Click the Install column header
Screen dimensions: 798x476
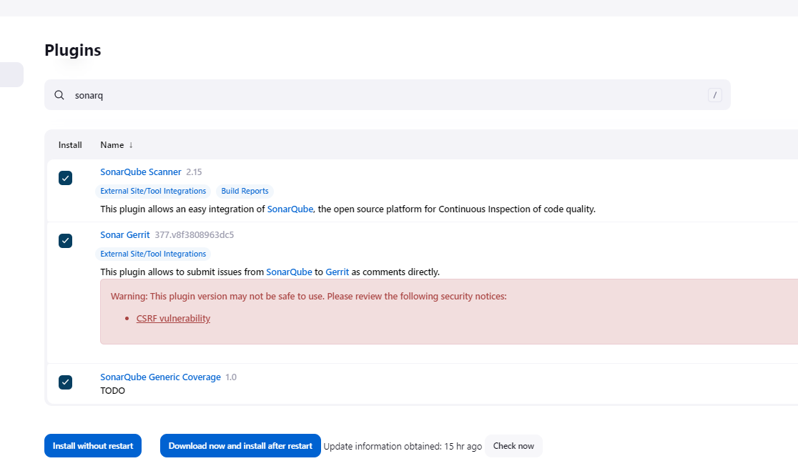(x=70, y=145)
